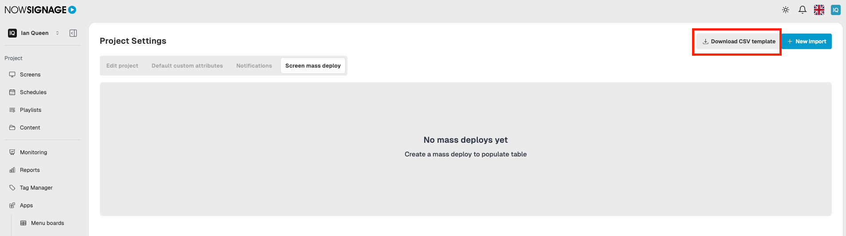Switch to Default custom attributes tab
This screenshot has width=846, height=236.
click(x=187, y=66)
